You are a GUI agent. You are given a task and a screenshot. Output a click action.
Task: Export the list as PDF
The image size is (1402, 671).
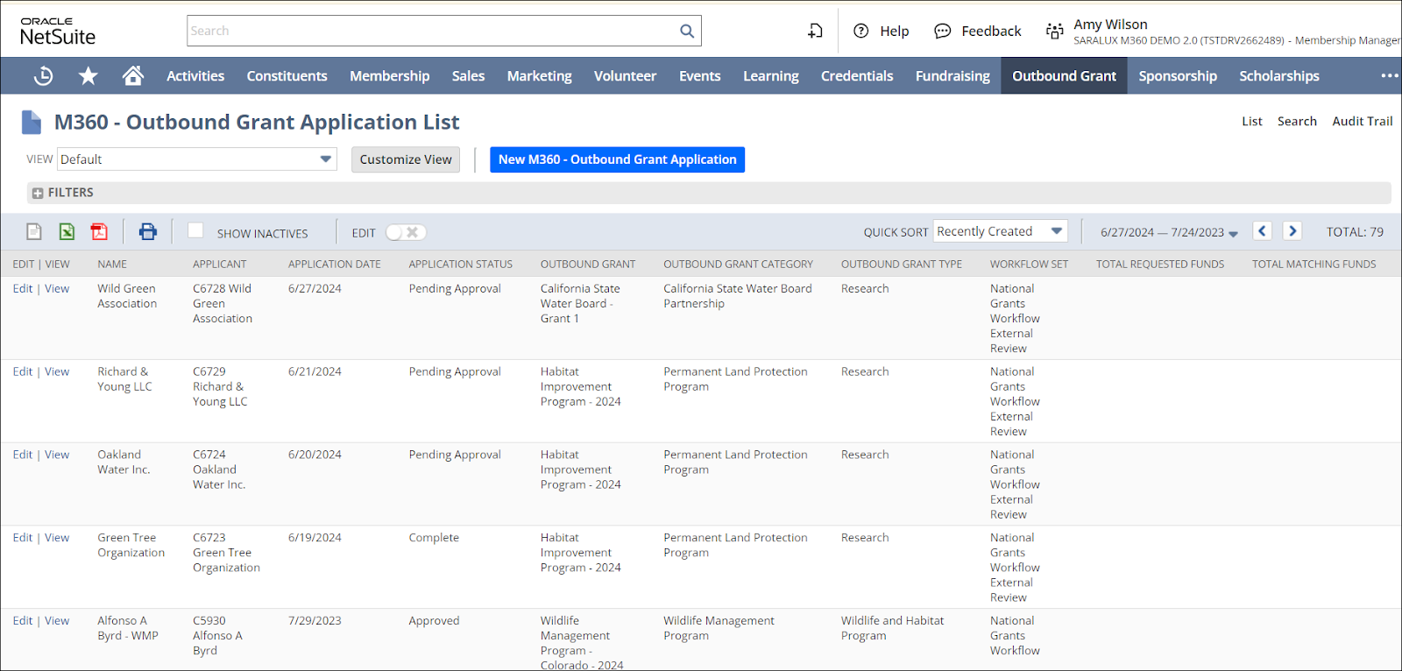click(x=99, y=231)
